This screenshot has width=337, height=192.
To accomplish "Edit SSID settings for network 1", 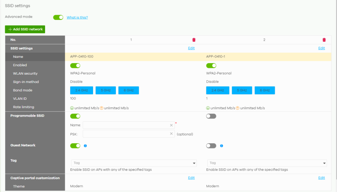I will coord(191,48).
